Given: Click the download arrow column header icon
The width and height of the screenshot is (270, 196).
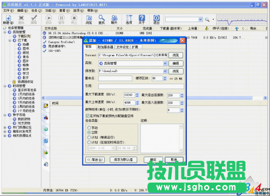Looking at the screenshot, I should coord(207,29).
